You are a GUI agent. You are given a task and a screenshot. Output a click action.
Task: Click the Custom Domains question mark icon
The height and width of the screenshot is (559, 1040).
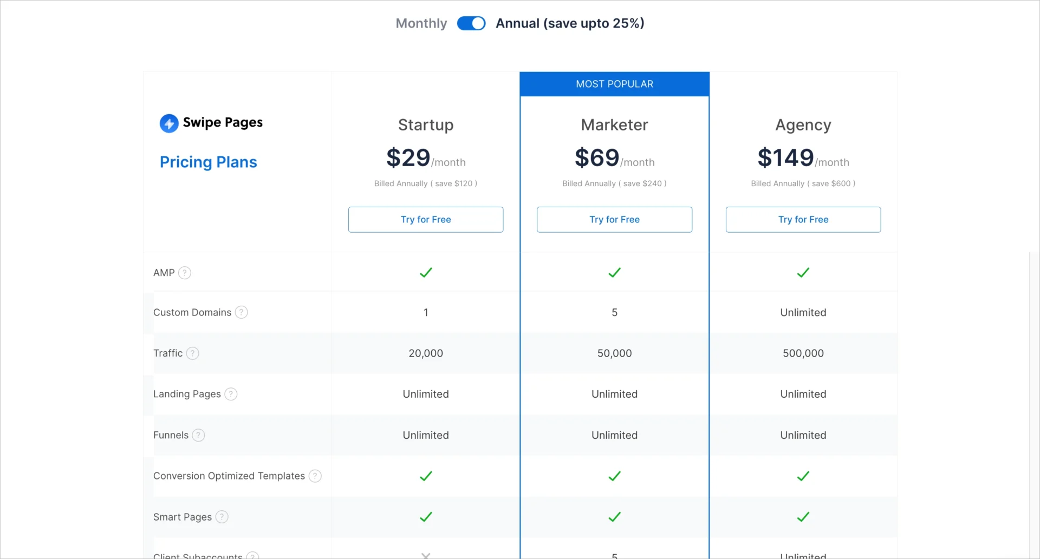(x=242, y=312)
